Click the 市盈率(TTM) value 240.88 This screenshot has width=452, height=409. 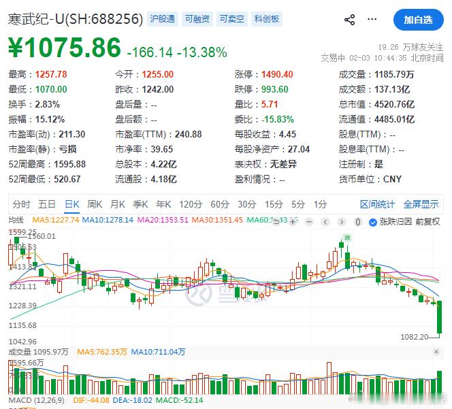pos(189,134)
